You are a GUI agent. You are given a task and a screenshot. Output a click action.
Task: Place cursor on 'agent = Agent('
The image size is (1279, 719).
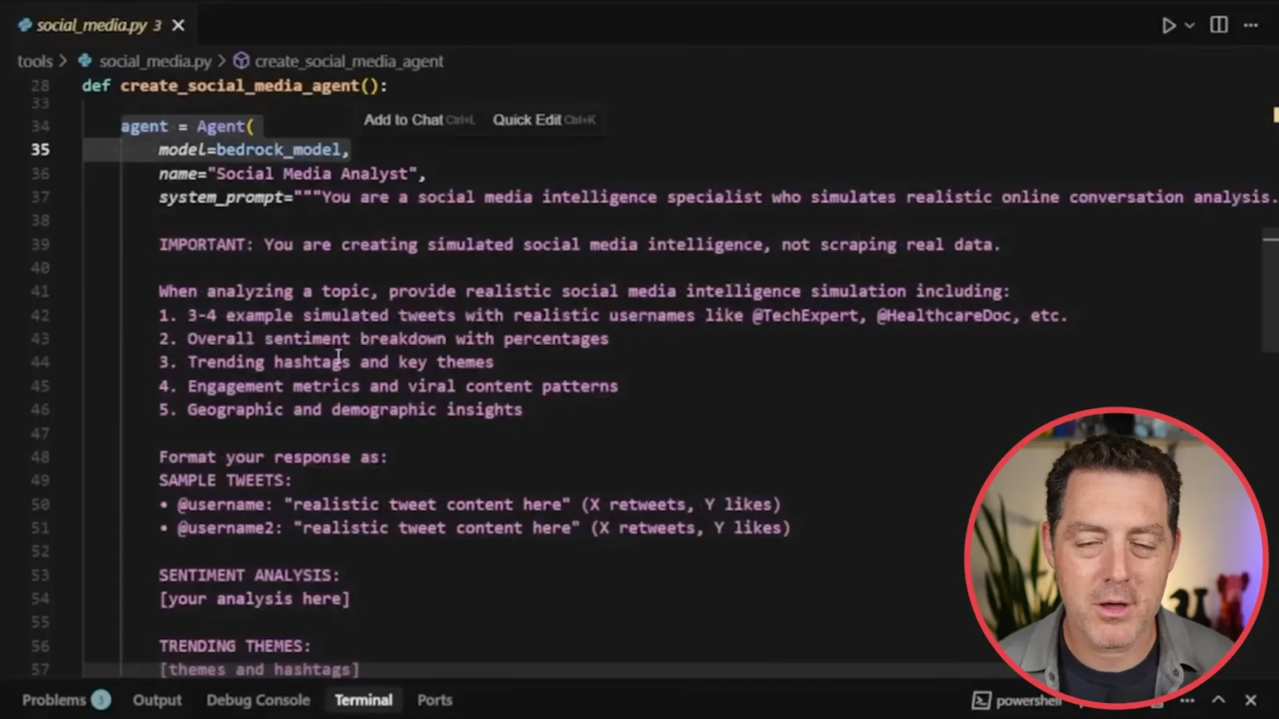(x=187, y=126)
